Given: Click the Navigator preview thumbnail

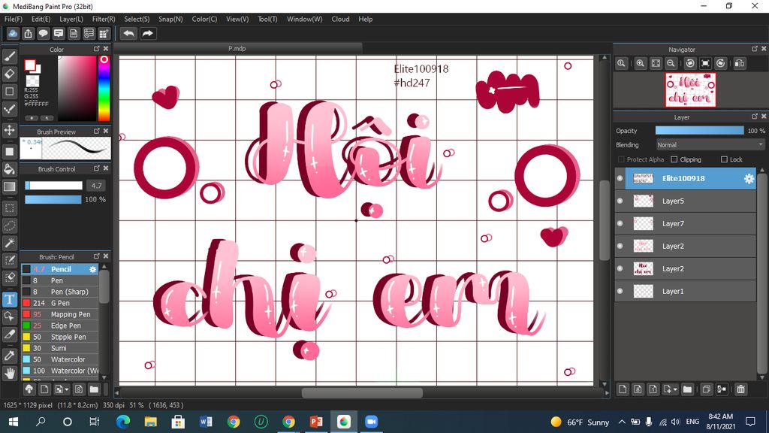Looking at the screenshot, I should 691,90.
